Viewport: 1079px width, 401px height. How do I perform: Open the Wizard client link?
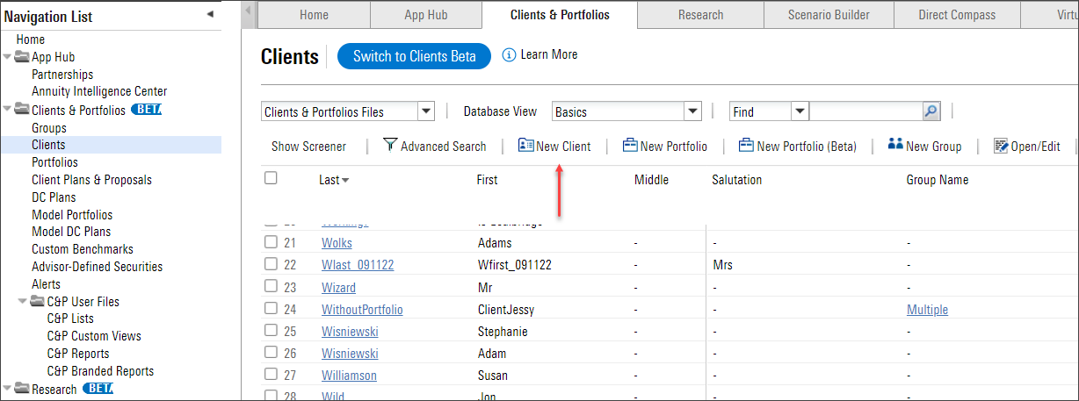[x=338, y=288]
